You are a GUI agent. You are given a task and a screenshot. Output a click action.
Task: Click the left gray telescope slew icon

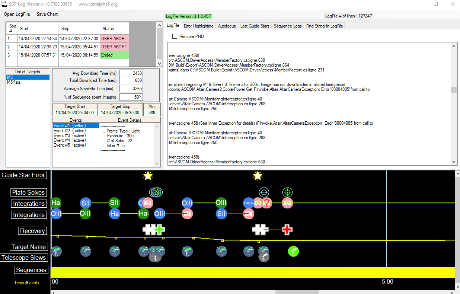pyautogui.click(x=155, y=257)
